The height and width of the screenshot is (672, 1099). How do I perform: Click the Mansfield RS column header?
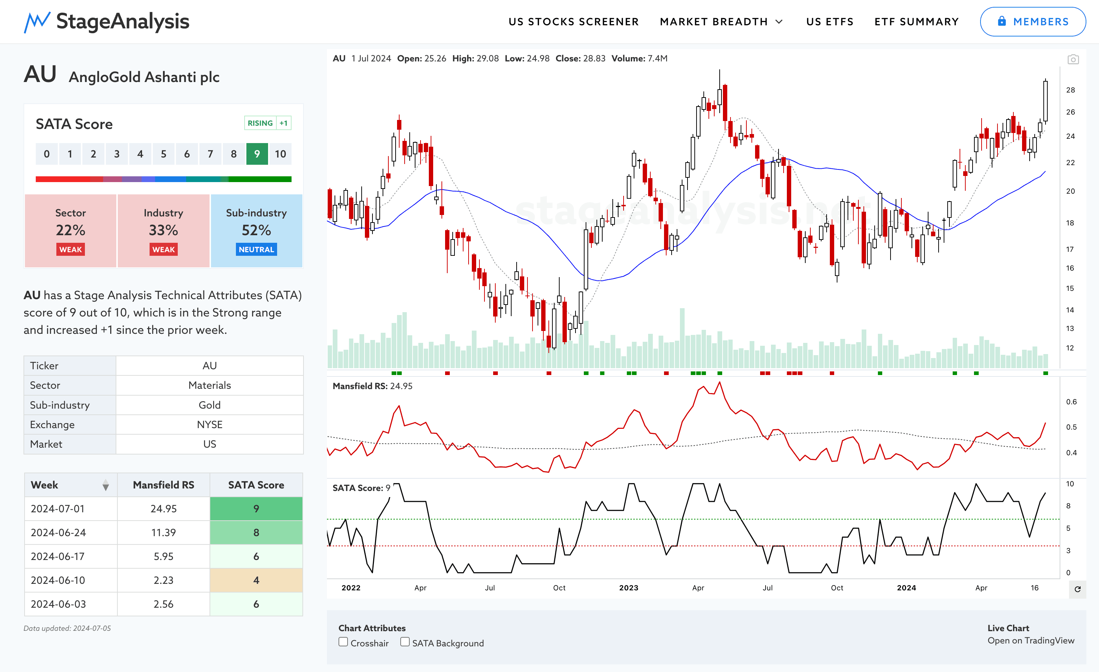[x=163, y=485]
